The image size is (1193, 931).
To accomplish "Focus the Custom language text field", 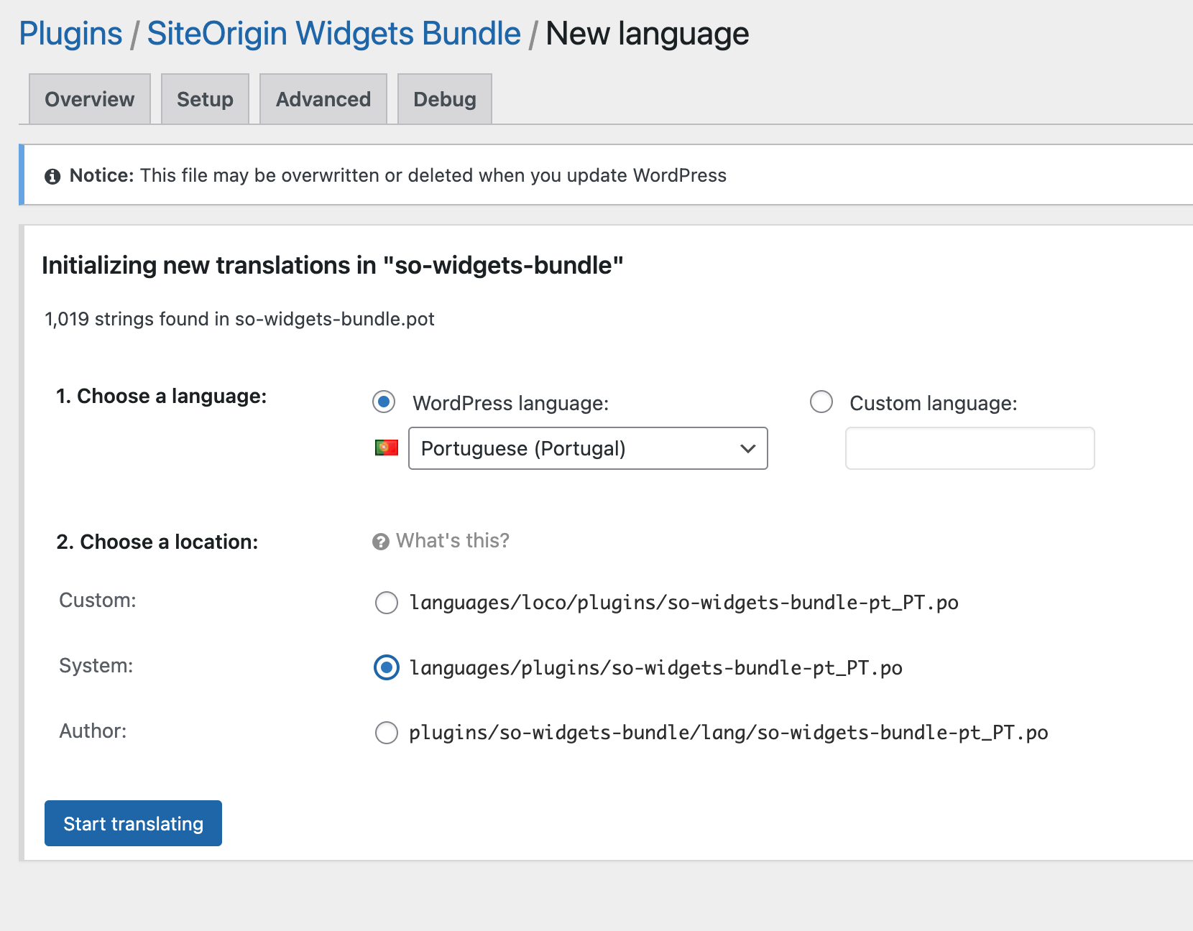I will pyautogui.click(x=969, y=448).
